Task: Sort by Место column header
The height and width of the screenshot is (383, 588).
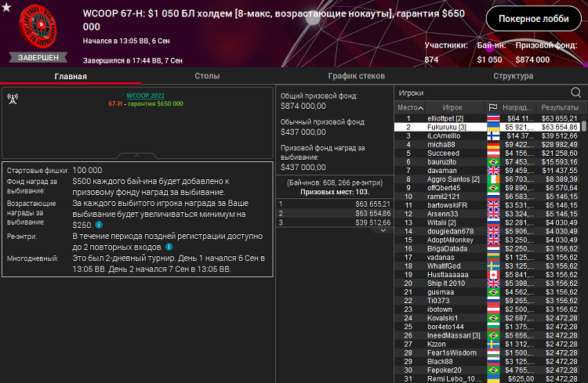Action: click(x=410, y=107)
